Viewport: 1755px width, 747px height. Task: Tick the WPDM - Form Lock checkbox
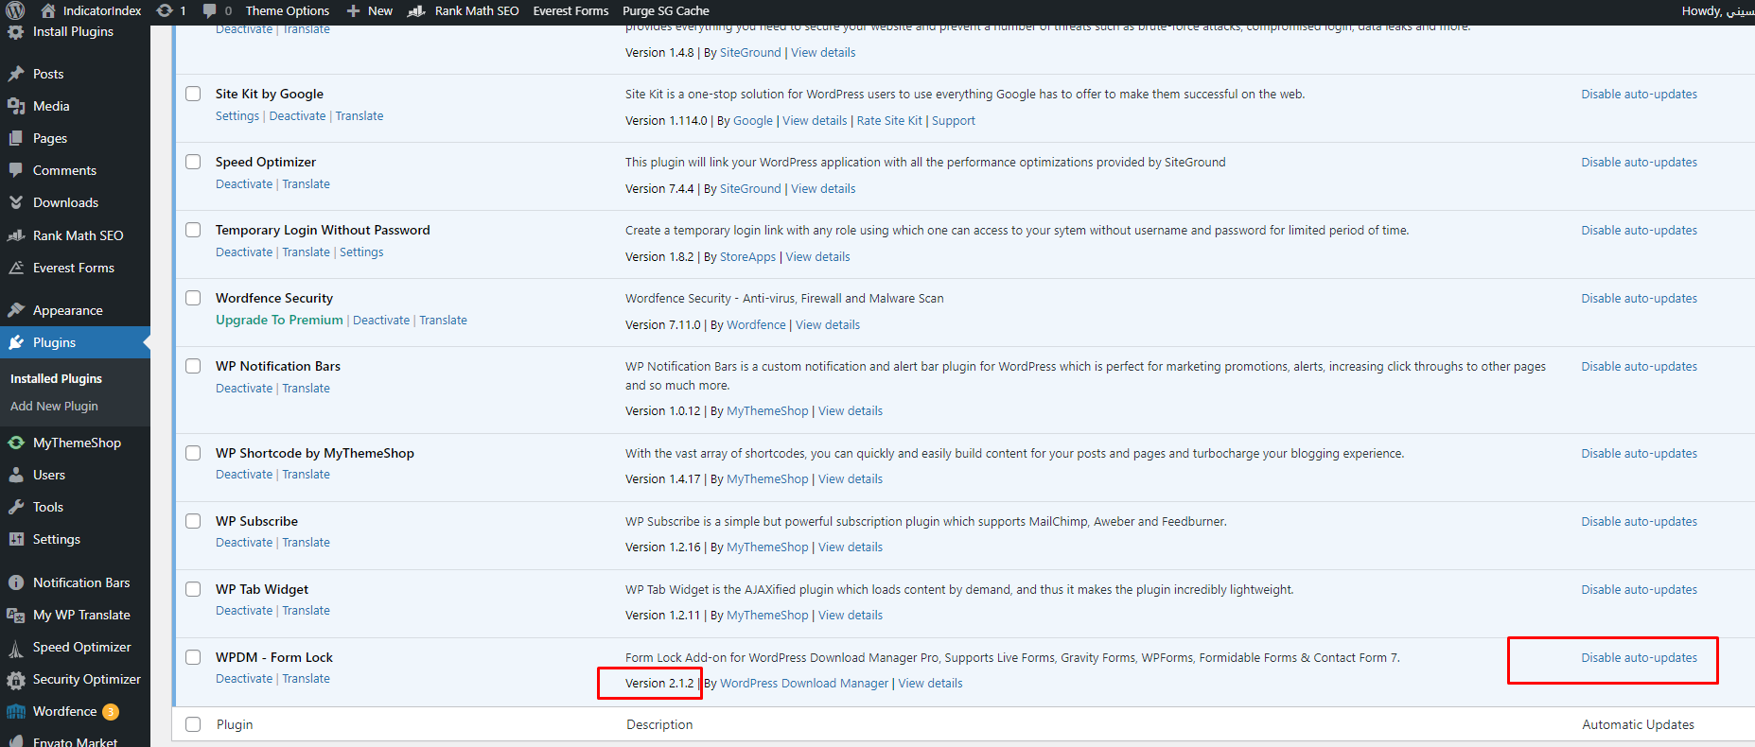(x=193, y=657)
